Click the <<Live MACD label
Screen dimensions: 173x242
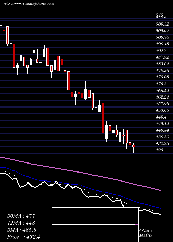pos(146,233)
